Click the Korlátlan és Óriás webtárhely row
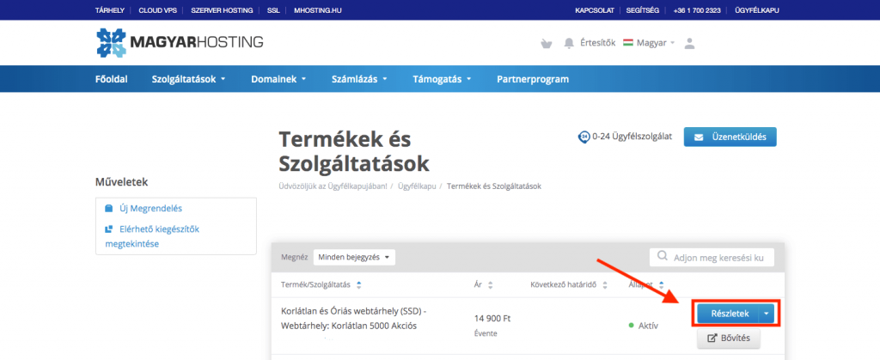The width and height of the screenshot is (880, 360). 528,326
